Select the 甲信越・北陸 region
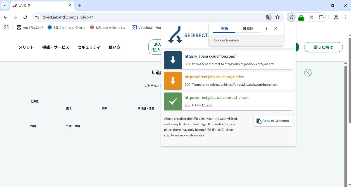The image size is (351, 187). point(146,108)
